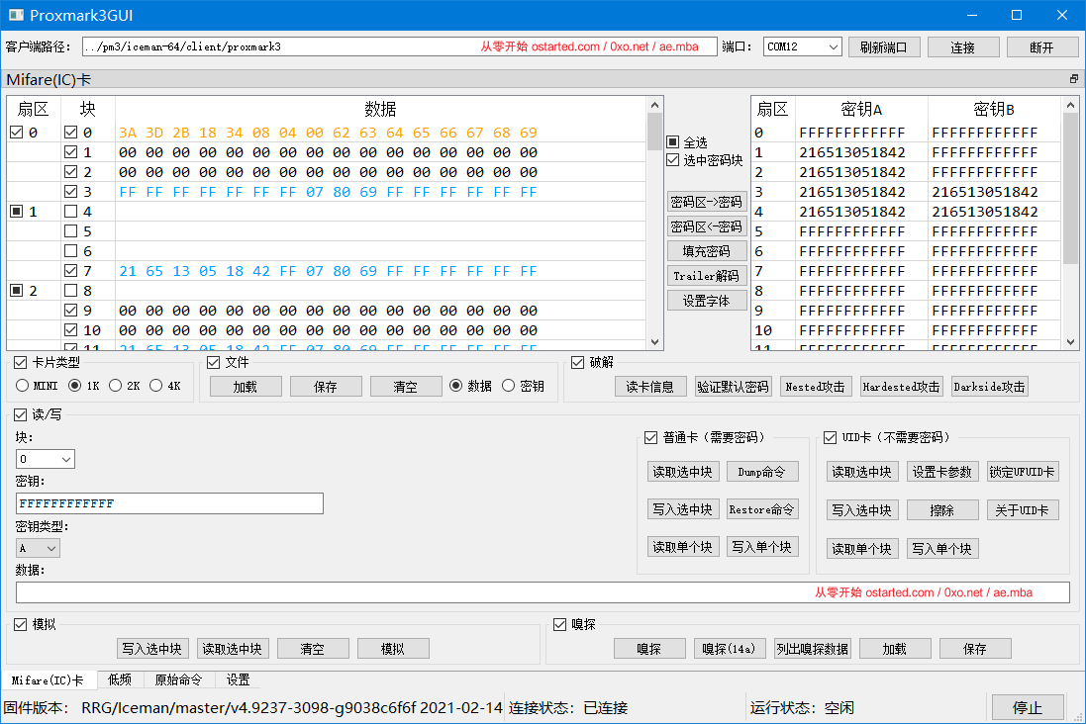Click the dock/float icon of Mifare(IC)卡 panel
The width and height of the screenshot is (1086, 724).
pyautogui.click(x=1073, y=79)
